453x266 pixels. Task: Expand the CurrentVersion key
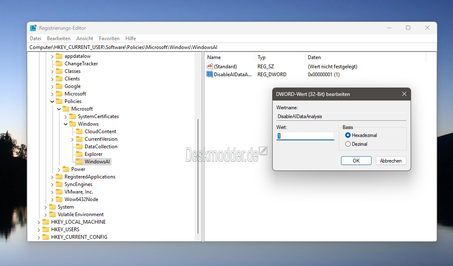point(72,139)
